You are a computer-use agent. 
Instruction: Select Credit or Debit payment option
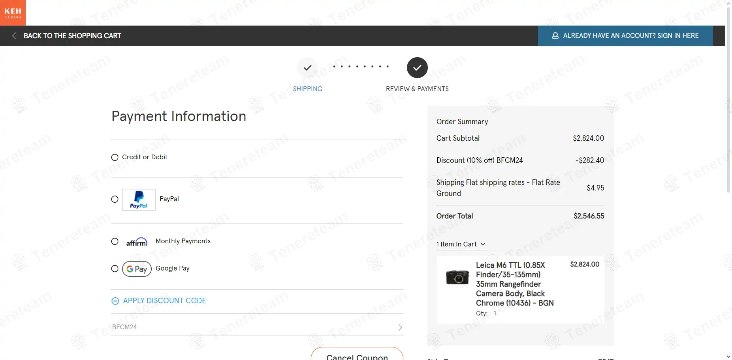(x=115, y=157)
